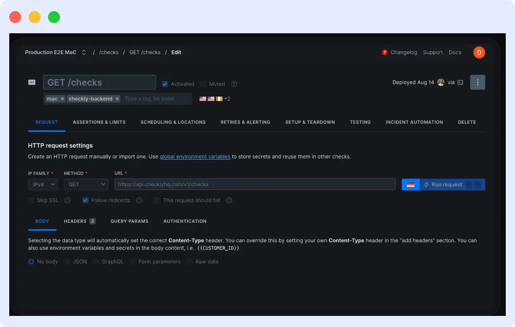
Task: Open the three-dot more options menu
Action: (x=477, y=82)
